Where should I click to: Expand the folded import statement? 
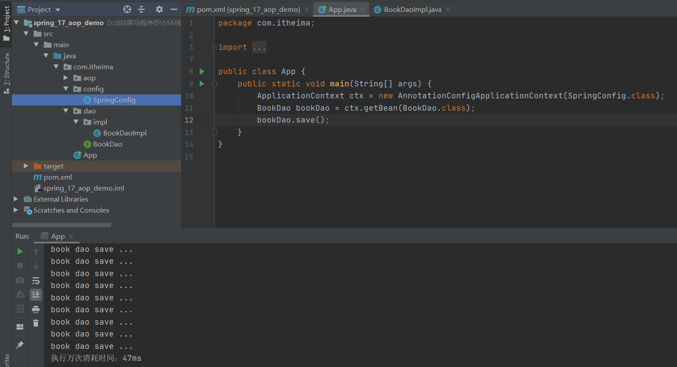[214, 47]
